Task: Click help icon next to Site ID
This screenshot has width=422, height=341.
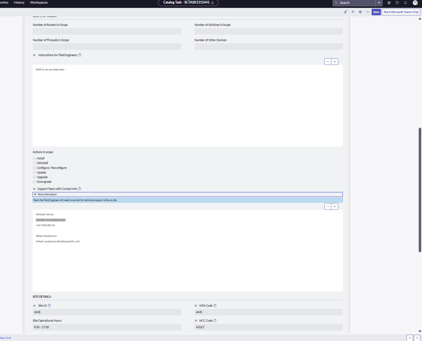Action: [x=49, y=306]
